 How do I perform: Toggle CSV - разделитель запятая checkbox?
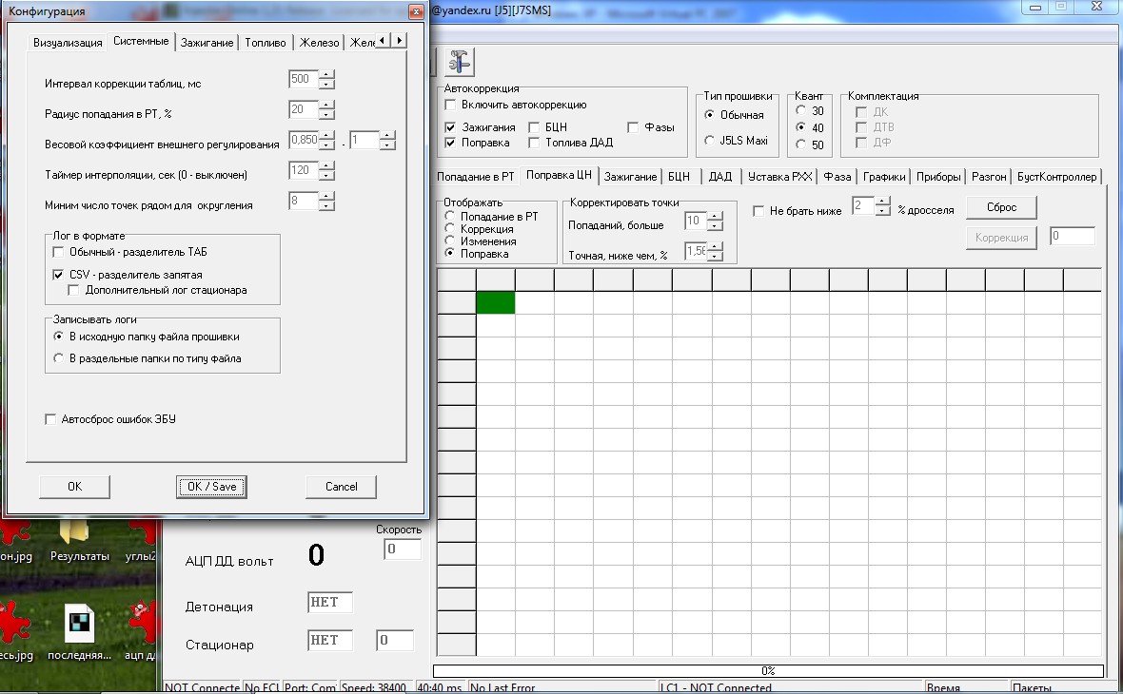59,275
